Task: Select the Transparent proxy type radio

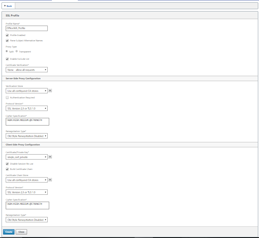Action: [x=16, y=51]
